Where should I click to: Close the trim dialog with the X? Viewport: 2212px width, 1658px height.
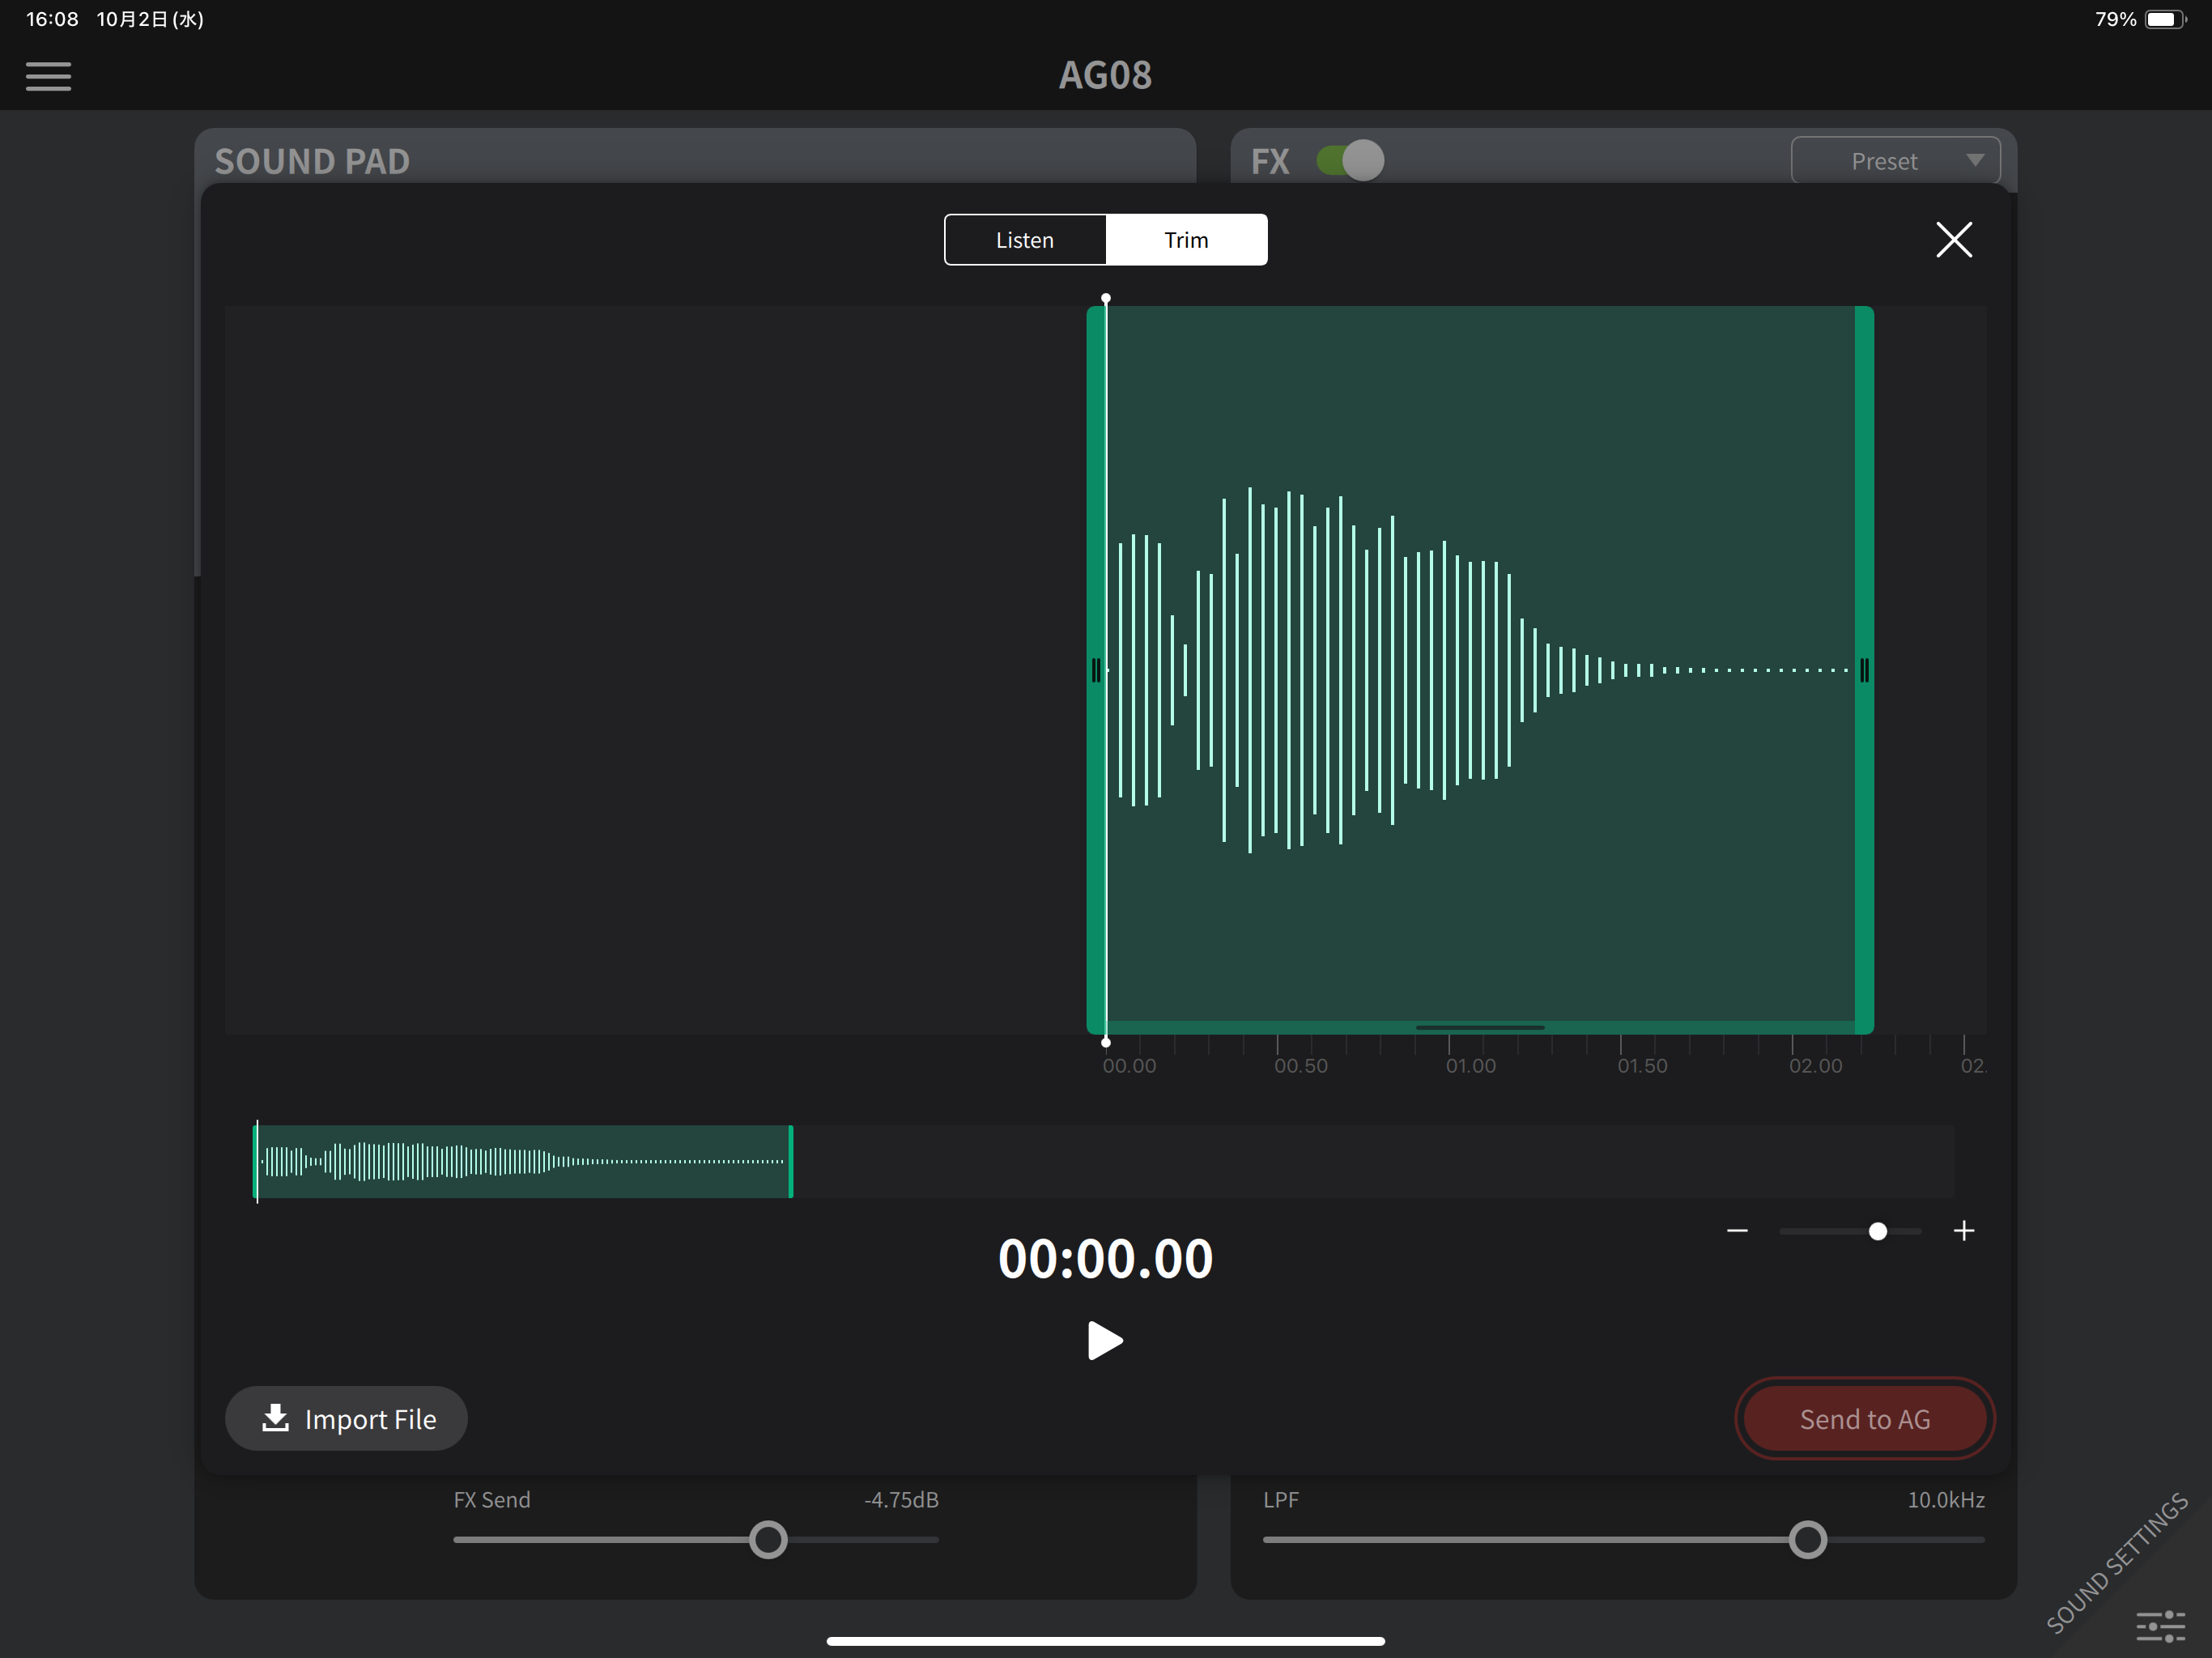1953,240
